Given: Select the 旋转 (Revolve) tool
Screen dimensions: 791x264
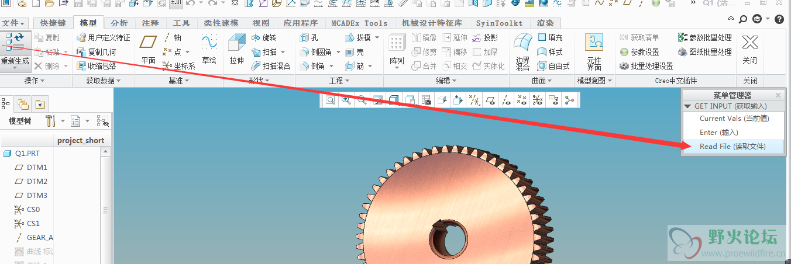Looking at the screenshot, I should pos(264,37).
